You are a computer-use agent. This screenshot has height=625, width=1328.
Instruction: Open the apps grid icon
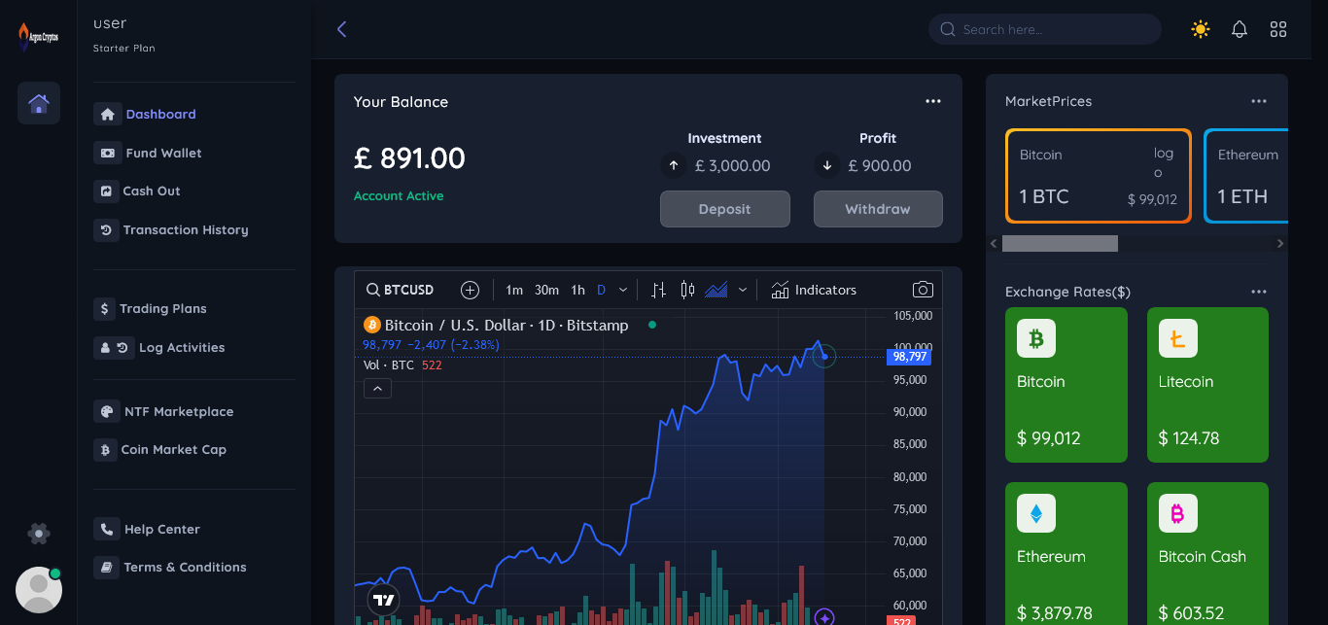(x=1278, y=29)
